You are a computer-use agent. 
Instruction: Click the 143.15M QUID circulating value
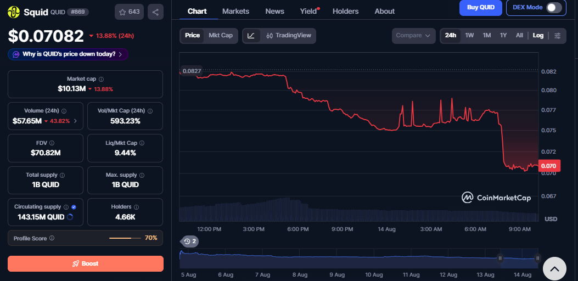tap(41, 217)
